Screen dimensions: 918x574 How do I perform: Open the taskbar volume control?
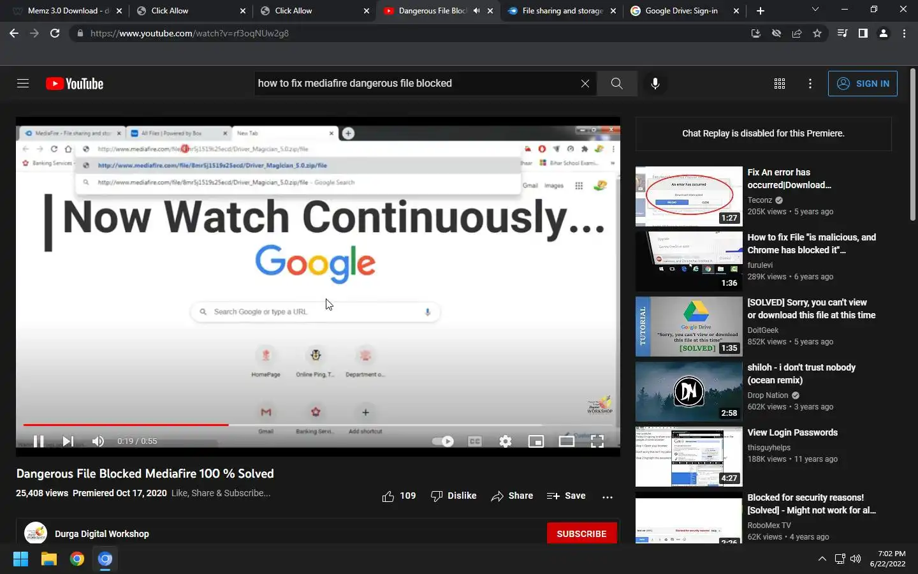coord(856,559)
